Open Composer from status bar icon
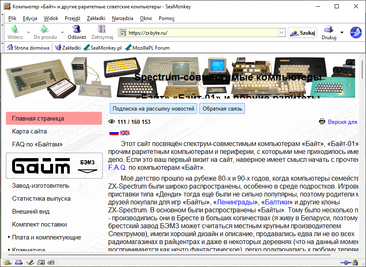Image resolution: width=366 pixels, height=267 pixels. (30, 262)
